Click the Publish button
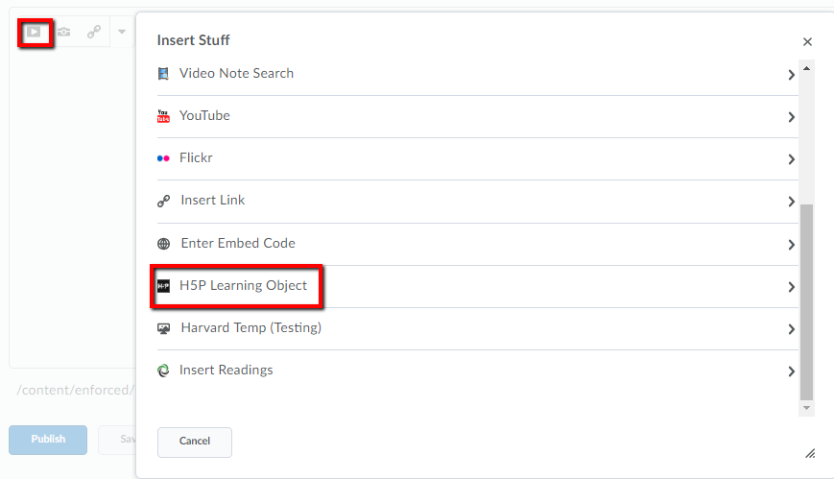This screenshot has width=834, height=479. point(48,440)
